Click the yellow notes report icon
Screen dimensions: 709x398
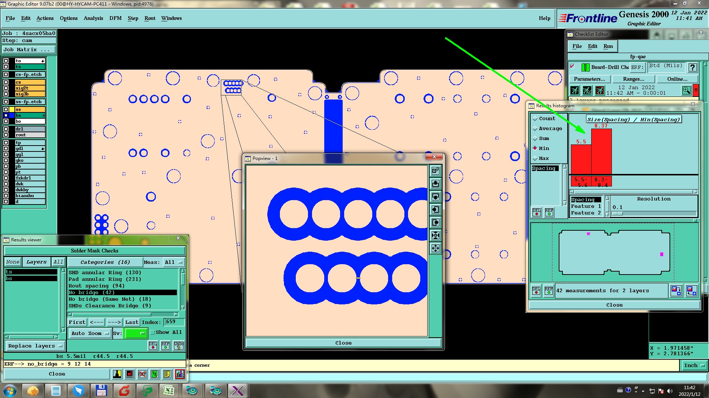pyautogui.click(x=167, y=374)
